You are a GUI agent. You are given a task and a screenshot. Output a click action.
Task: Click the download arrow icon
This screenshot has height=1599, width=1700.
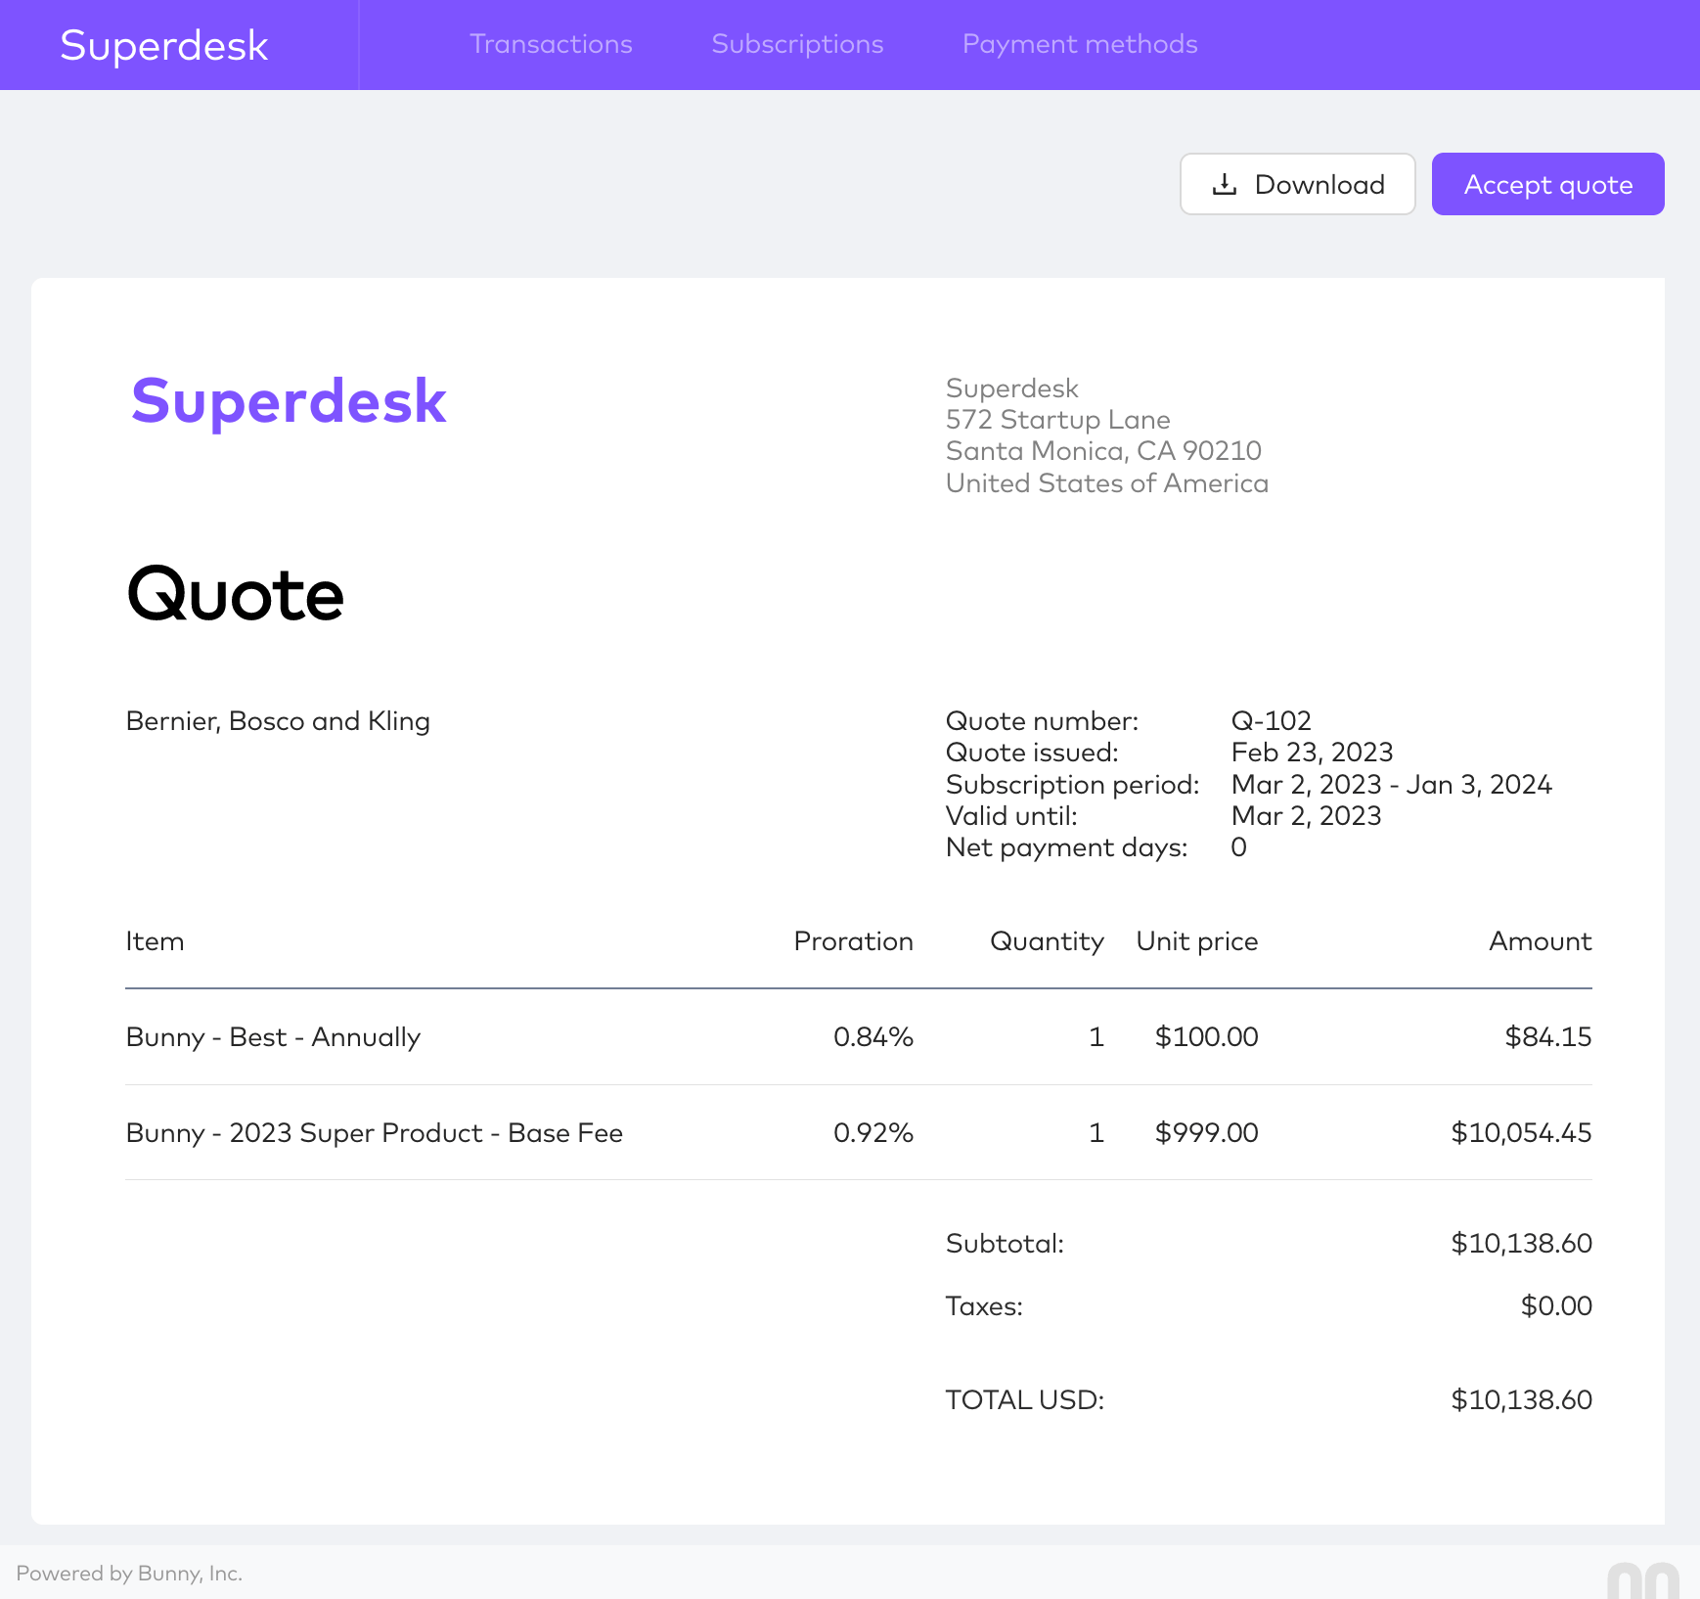[x=1225, y=184]
